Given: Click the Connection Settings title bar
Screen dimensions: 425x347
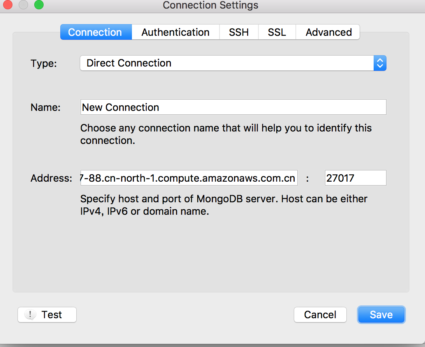Looking at the screenshot, I should click(x=210, y=5).
